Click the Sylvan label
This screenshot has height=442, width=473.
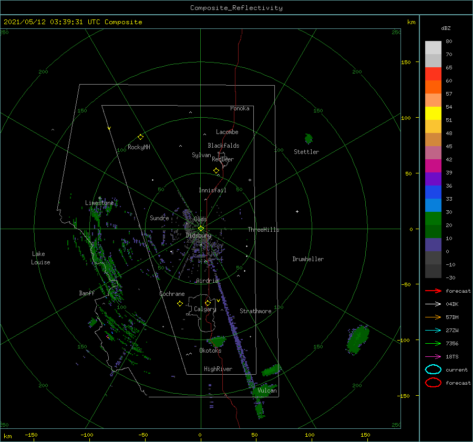tap(201, 155)
